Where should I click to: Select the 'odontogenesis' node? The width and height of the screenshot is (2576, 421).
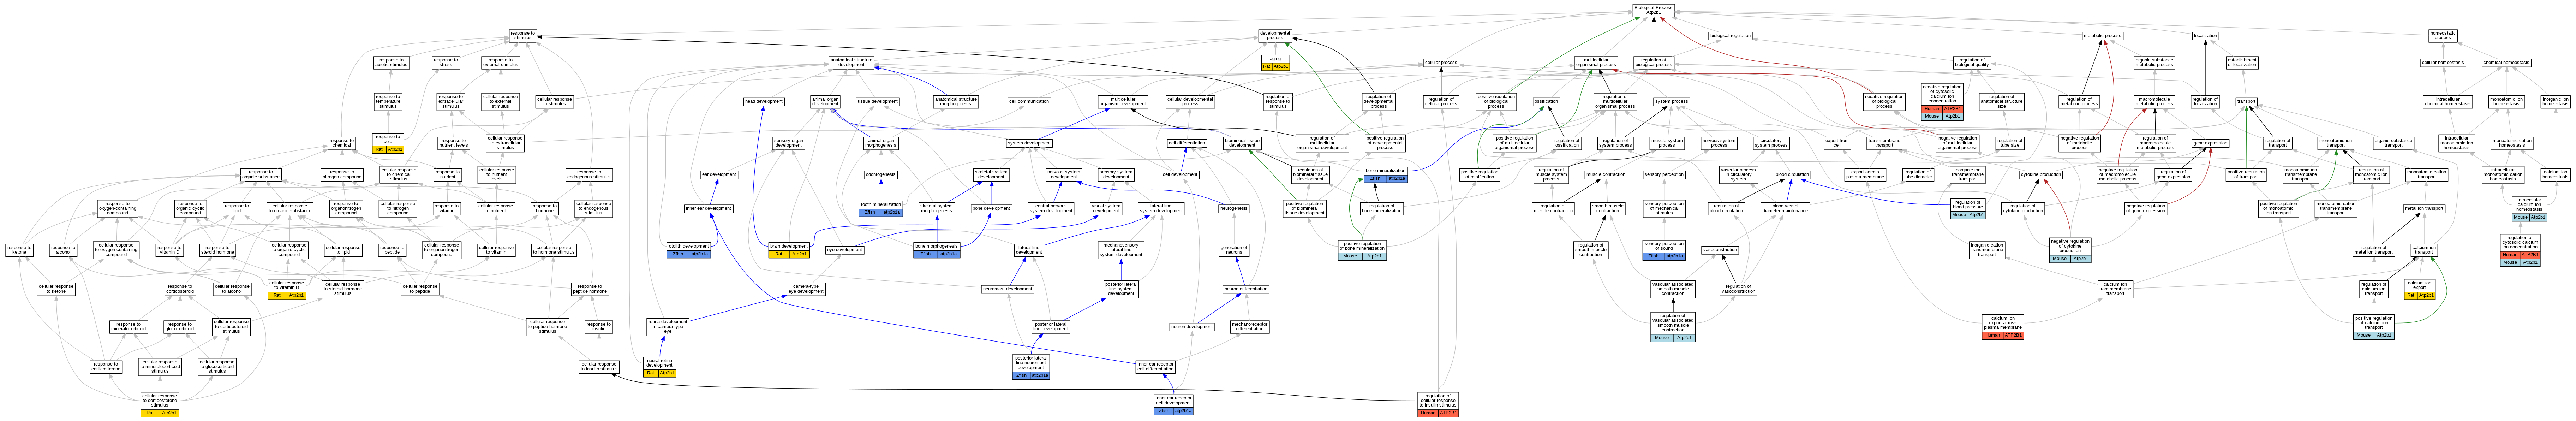pyautogui.click(x=881, y=174)
